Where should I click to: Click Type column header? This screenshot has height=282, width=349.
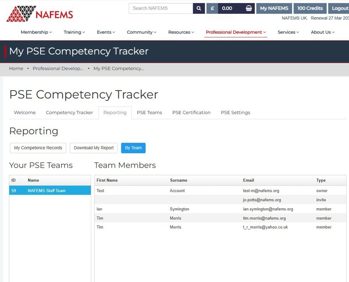321,180
